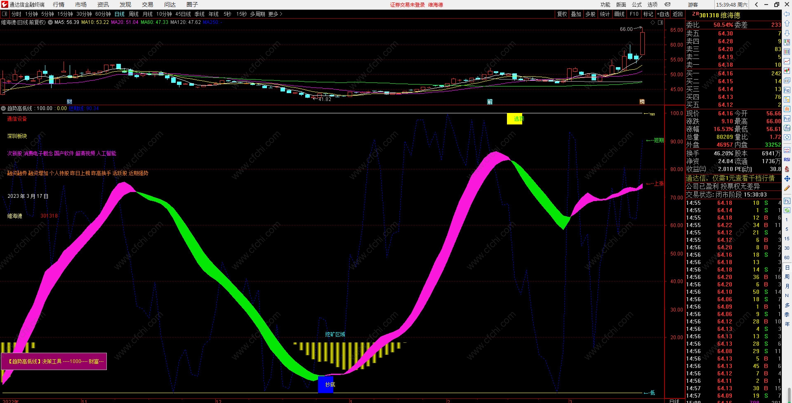Click the wavy indicator chart sidebar icon

[x=787, y=150]
